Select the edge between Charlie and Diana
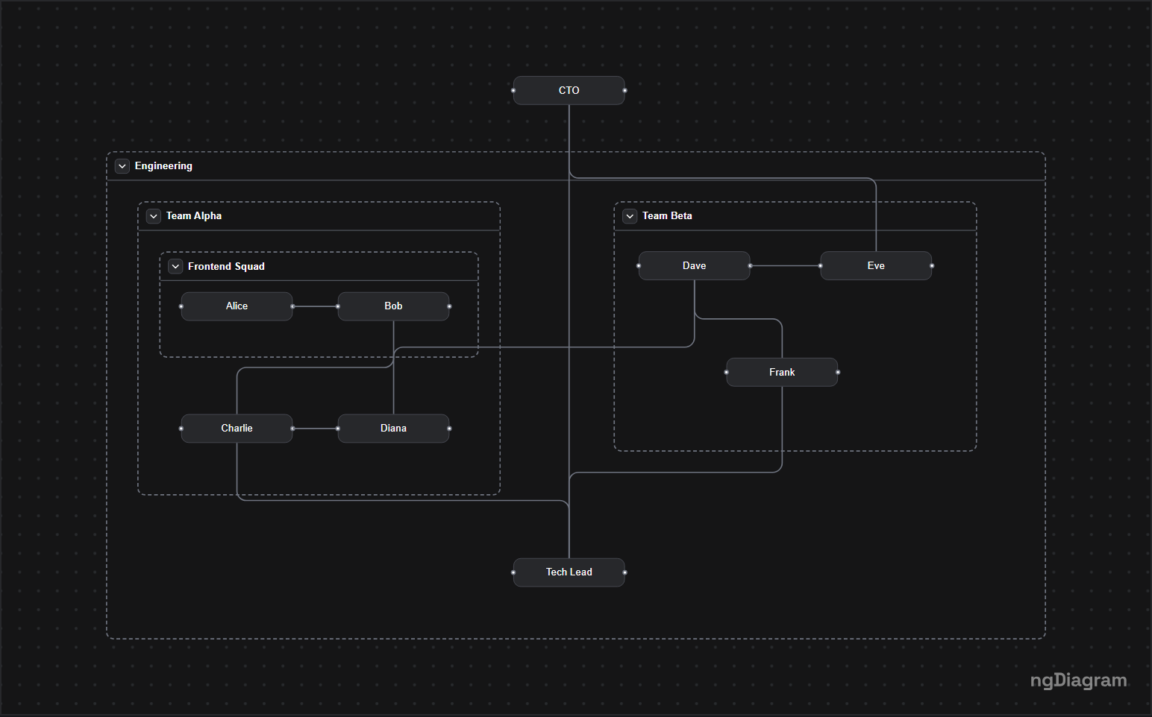Image resolution: width=1152 pixels, height=717 pixels. click(x=316, y=429)
